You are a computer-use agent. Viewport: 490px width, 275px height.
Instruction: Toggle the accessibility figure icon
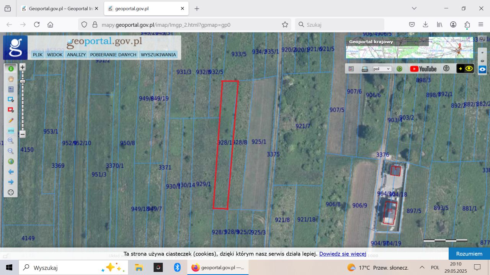tap(446, 69)
